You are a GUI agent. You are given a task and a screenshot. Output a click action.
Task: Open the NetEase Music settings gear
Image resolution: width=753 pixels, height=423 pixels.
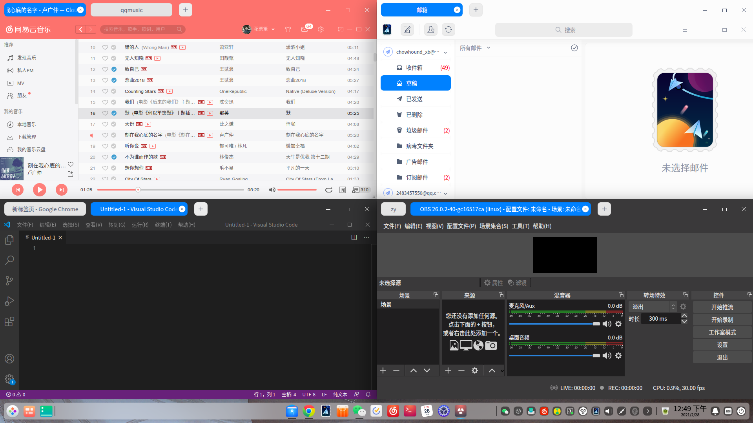point(321,29)
